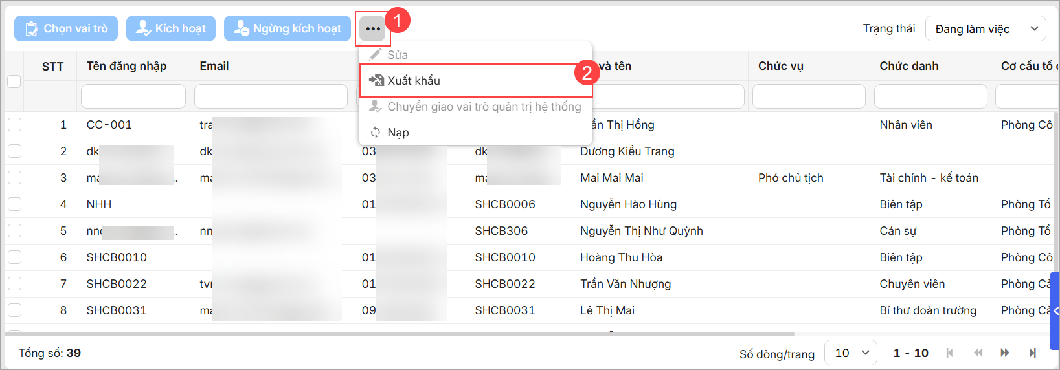Click the Nạp refresh menu item
Screen dimensions: 1060x370
point(398,133)
